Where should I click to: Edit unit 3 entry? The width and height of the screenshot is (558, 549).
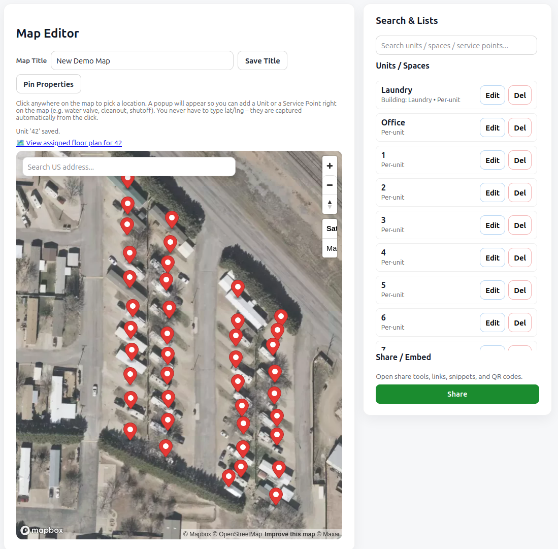(492, 225)
